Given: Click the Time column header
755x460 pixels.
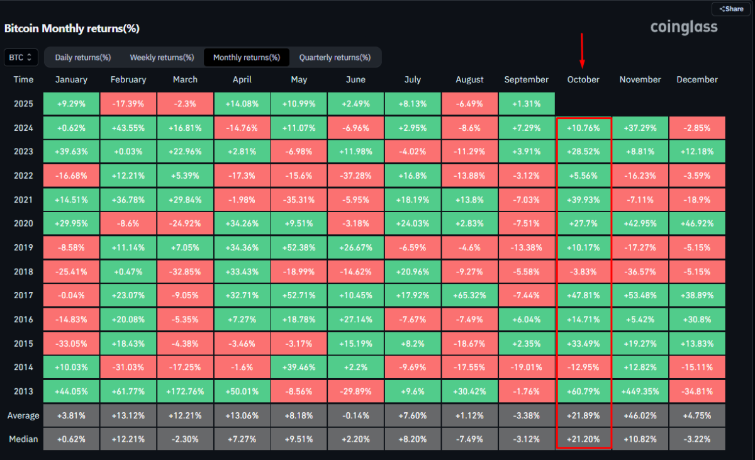Looking at the screenshot, I should pyautogui.click(x=23, y=79).
